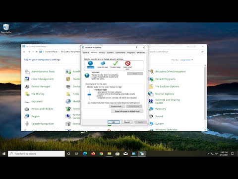The width and height of the screenshot is (238, 179).
Task: Click Cortana circle icon on taskbar
Action: tap(68, 154)
